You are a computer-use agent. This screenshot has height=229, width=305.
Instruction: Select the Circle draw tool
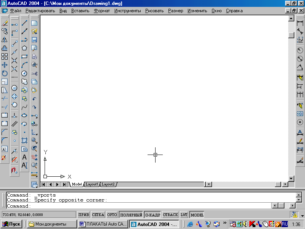click(24, 73)
